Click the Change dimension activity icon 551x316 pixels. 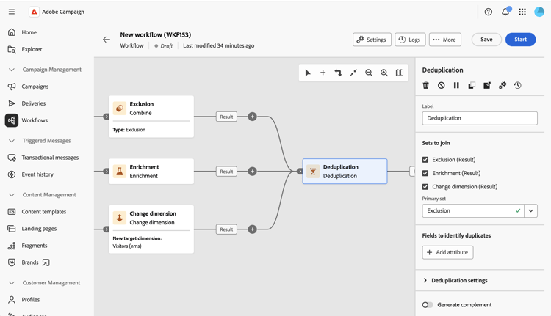(x=120, y=218)
